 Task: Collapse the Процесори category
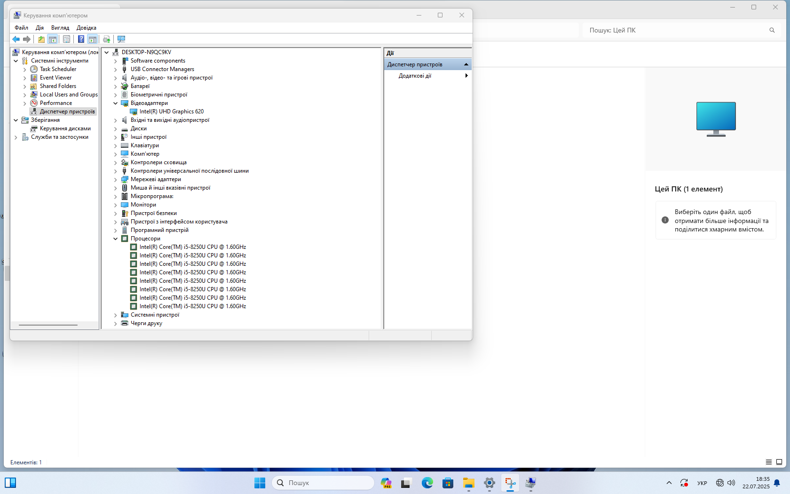click(116, 239)
